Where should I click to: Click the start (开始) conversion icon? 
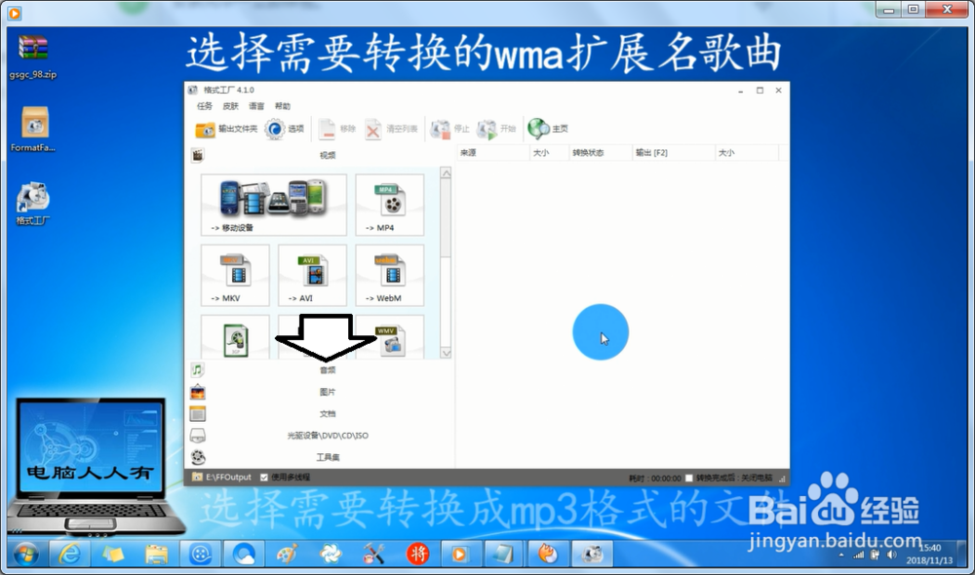point(487,129)
